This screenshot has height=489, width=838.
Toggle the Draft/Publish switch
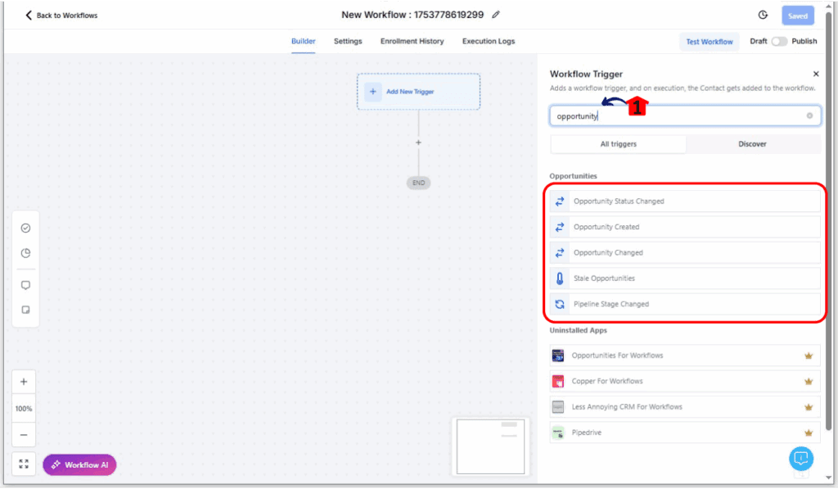[778, 42]
